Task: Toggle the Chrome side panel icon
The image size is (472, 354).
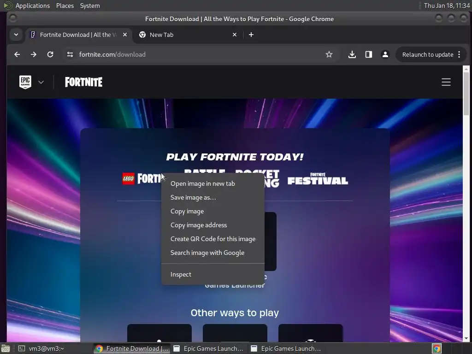Action: click(x=368, y=54)
